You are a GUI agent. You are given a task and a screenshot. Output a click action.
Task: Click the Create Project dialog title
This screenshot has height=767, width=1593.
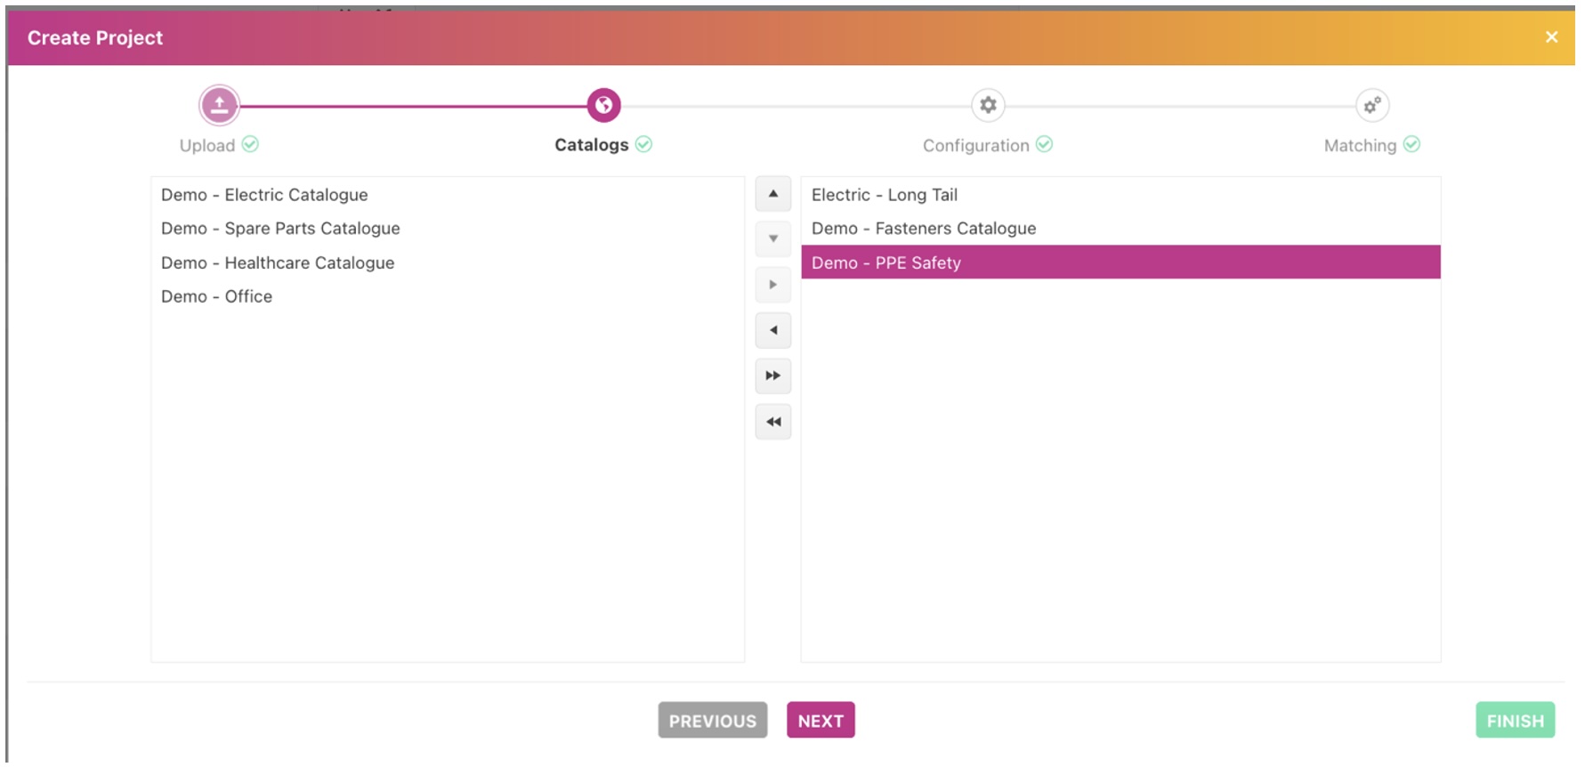tap(95, 37)
